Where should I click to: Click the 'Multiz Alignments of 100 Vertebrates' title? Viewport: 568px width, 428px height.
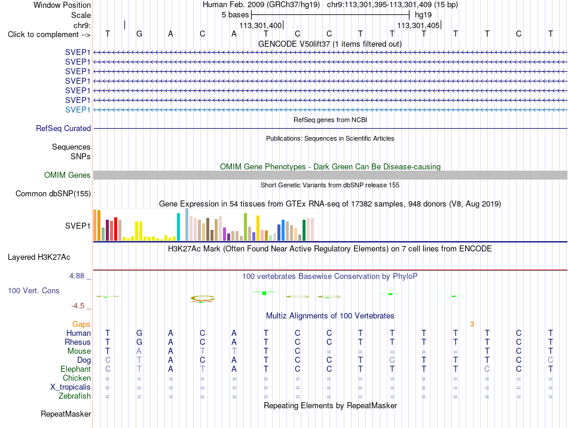point(330,316)
